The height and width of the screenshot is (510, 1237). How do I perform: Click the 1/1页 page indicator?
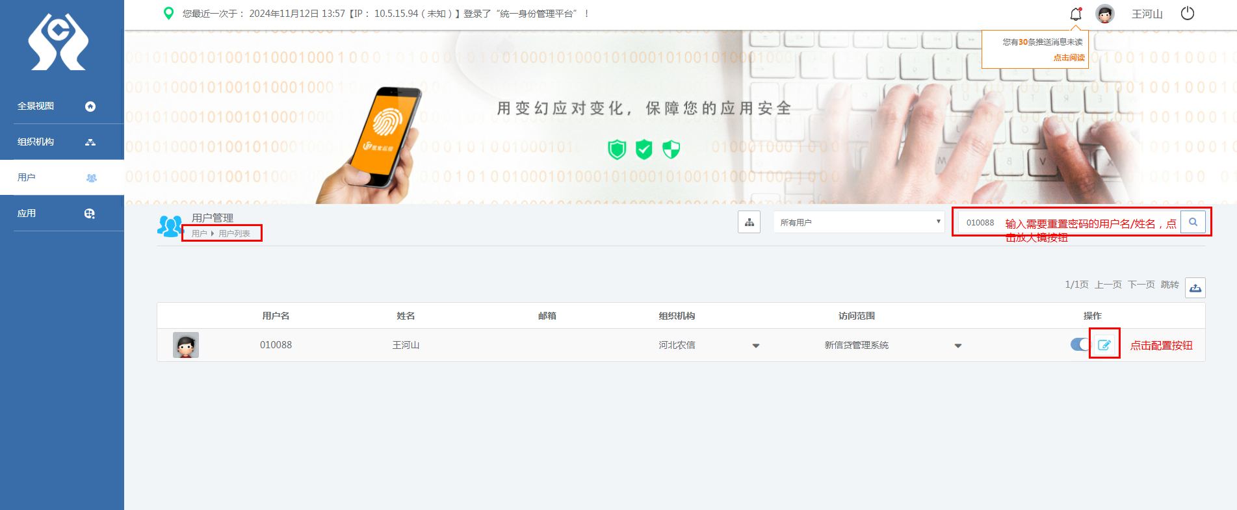tap(1076, 285)
